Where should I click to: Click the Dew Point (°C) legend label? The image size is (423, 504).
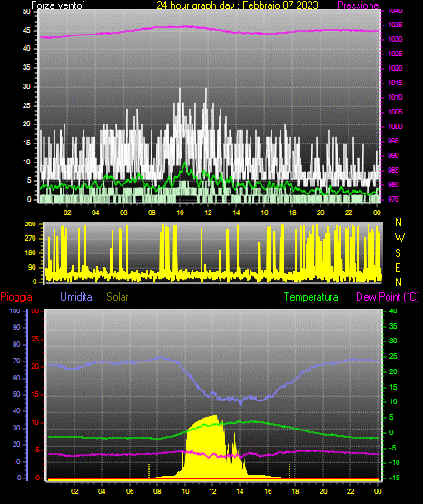click(x=388, y=297)
